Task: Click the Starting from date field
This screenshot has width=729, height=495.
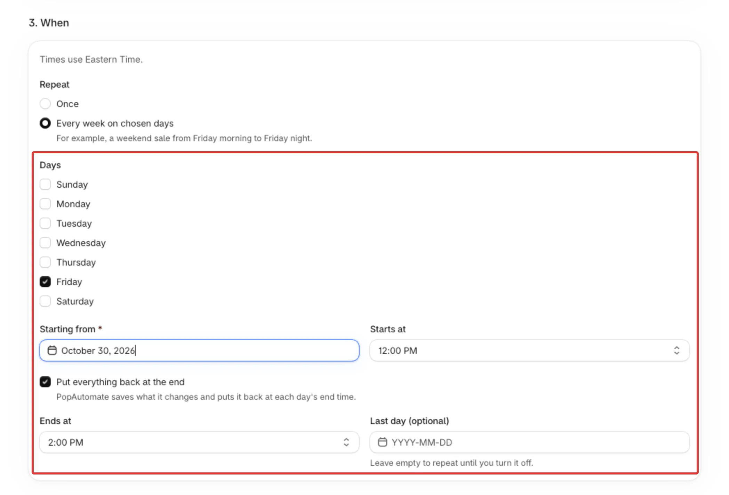Action: point(199,350)
